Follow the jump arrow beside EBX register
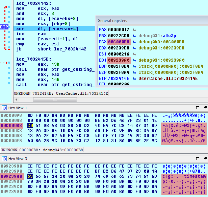Viewport: 208px width, 197px height. (134, 36)
